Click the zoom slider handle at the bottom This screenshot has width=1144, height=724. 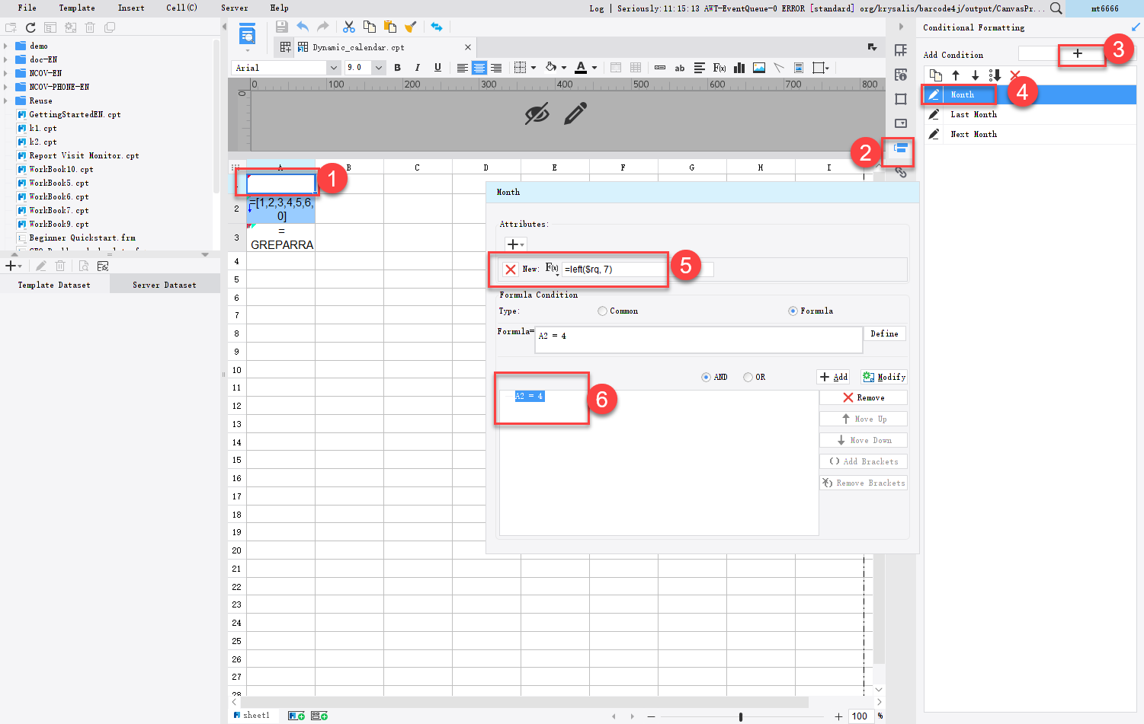(x=741, y=716)
